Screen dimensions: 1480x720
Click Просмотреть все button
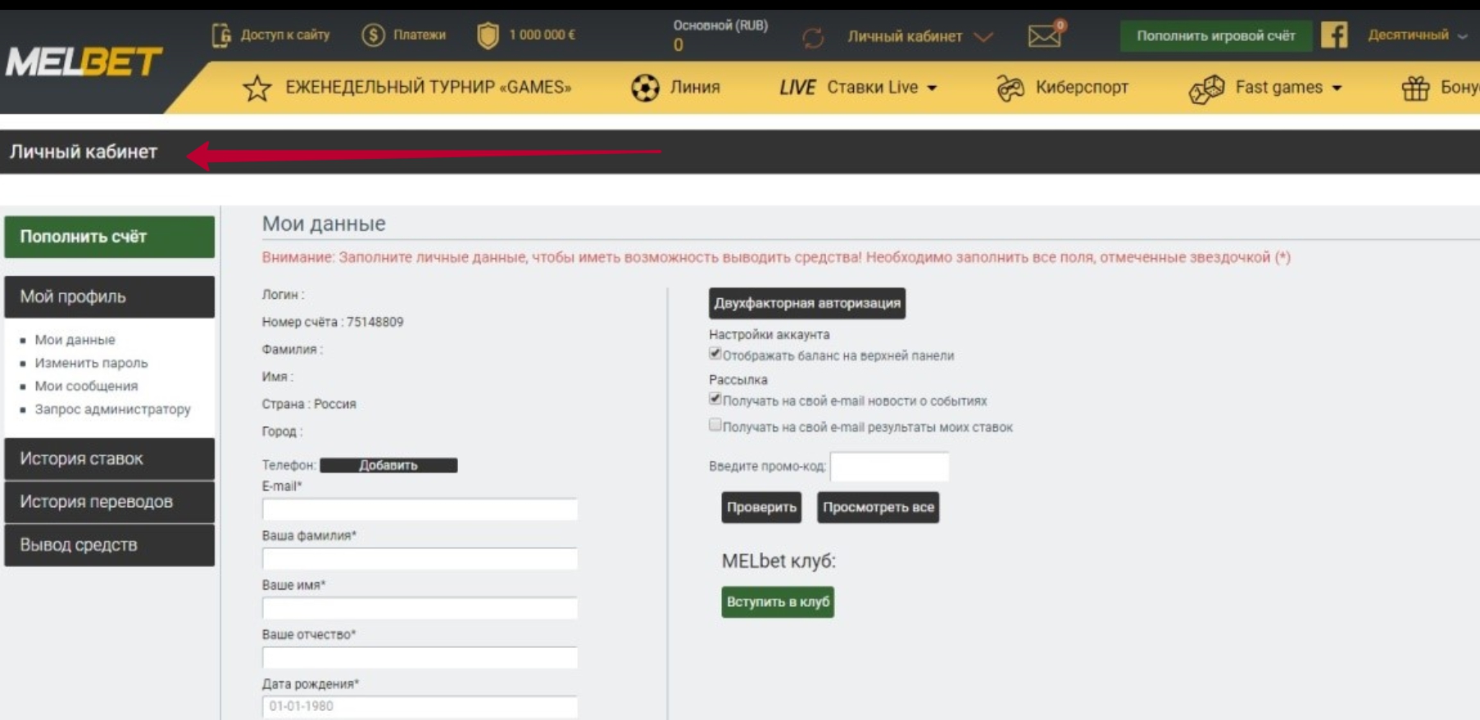[x=878, y=507]
